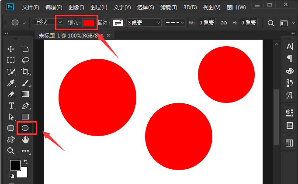The width and height of the screenshot is (298, 184).
Task: Open the Zoom tool
Action: 11,151
